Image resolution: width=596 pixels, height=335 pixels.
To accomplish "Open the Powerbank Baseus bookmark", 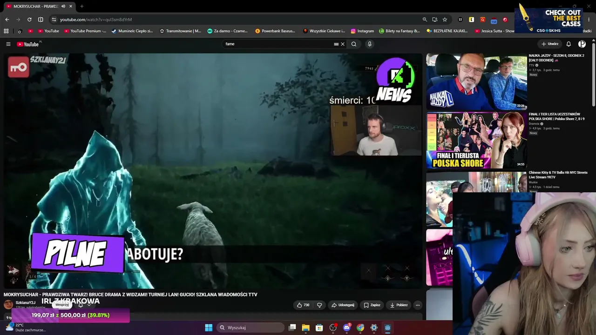I will click(x=275, y=31).
